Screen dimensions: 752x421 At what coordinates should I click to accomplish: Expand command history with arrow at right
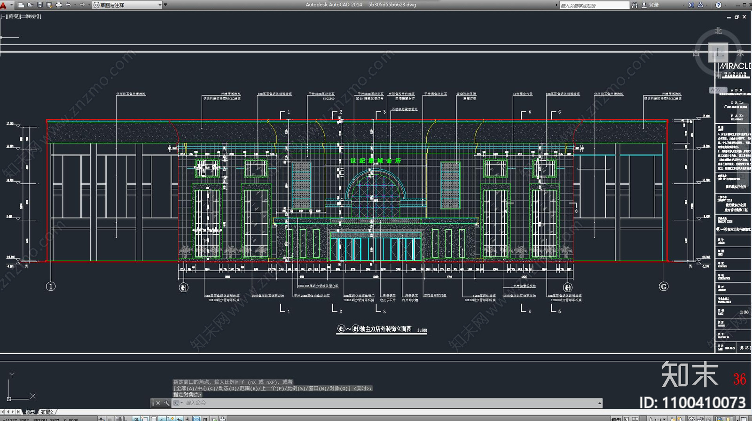point(600,403)
